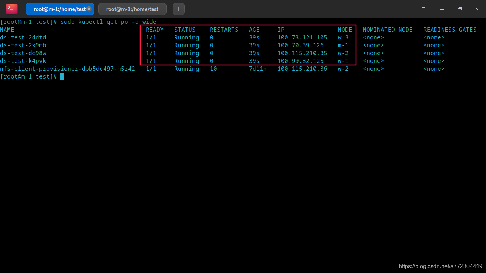Click the STATUS column header
486x273 pixels.
(x=185, y=30)
